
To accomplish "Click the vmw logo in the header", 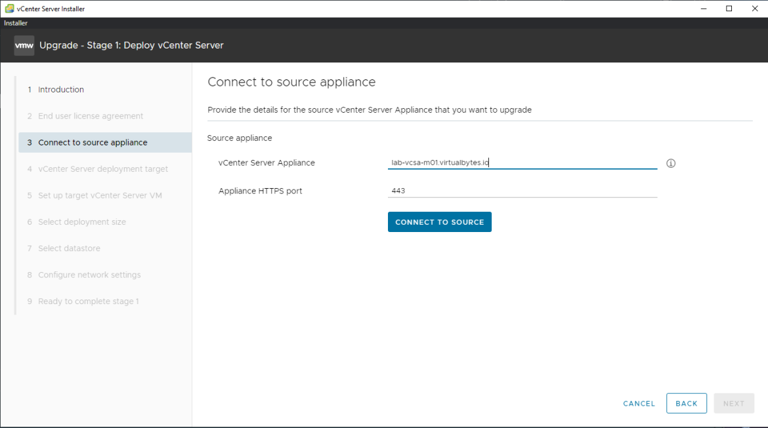I will (24, 45).
